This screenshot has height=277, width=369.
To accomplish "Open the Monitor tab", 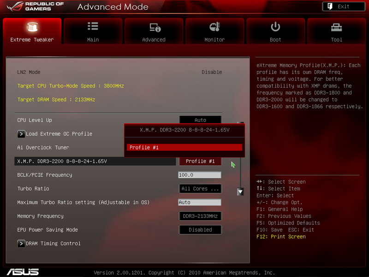I will click(214, 31).
